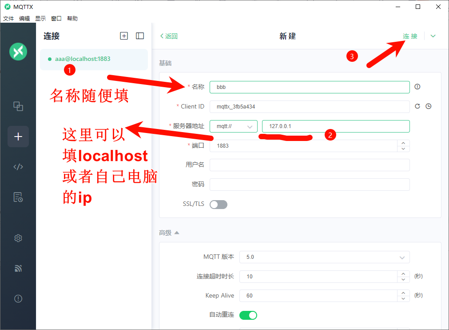Open the RSS feed sidebar icon
The width and height of the screenshot is (449, 330).
(x=18, y=268)
